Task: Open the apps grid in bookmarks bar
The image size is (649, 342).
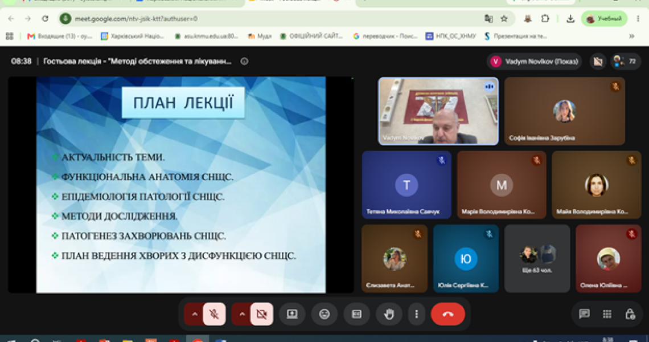Action: click(10, 36)
